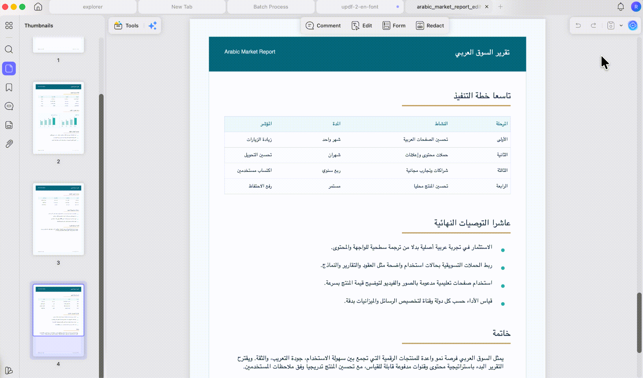
Task: Click the 'خاتمة' section heading
Action: coord(502,333)
